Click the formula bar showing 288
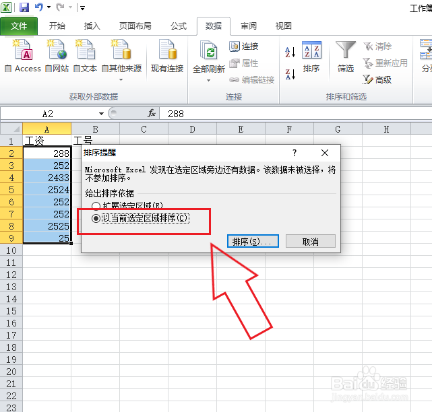This screenshot has height=412, width=432. pyautogui.click(x=295, y=113)
